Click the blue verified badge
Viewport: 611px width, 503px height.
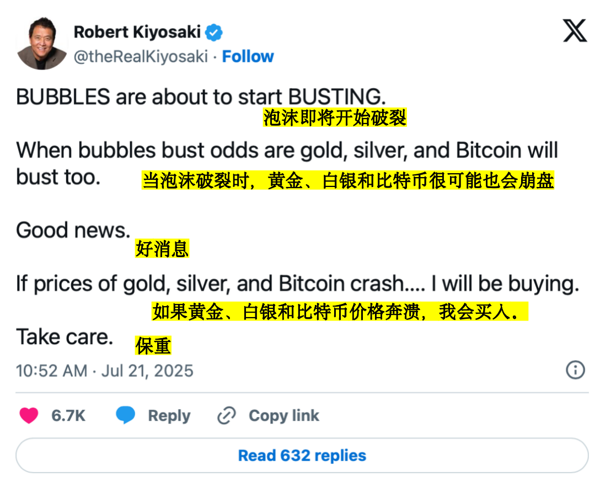214,33
